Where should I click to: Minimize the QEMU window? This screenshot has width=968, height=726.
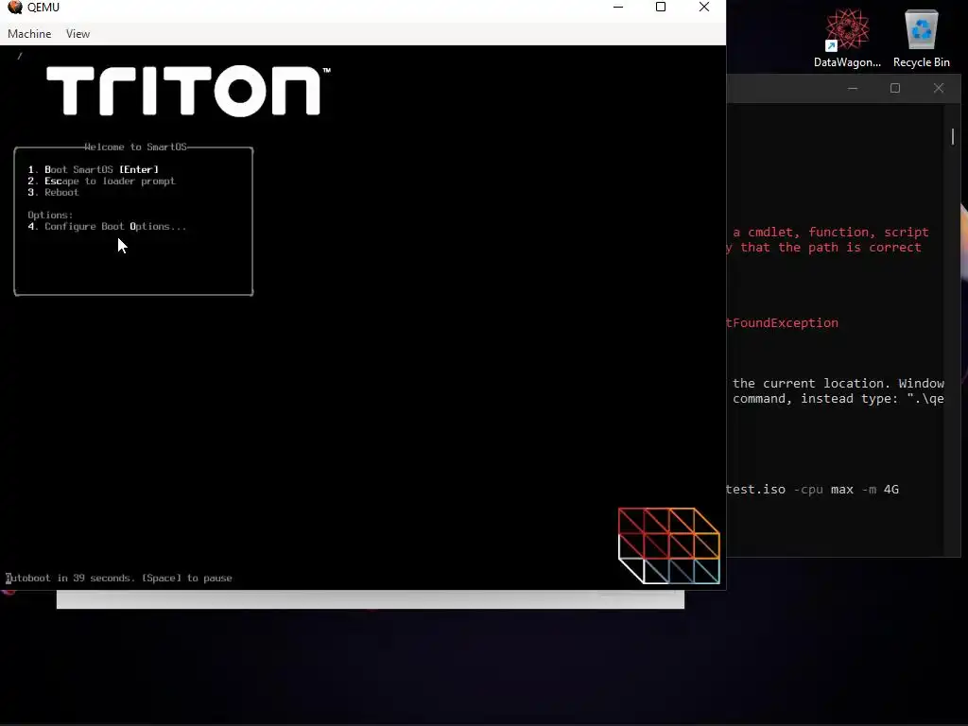tap(618, 8)
